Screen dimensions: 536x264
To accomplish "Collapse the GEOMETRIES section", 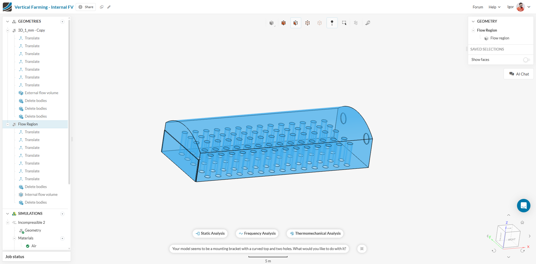I will [x=8, y=22].
